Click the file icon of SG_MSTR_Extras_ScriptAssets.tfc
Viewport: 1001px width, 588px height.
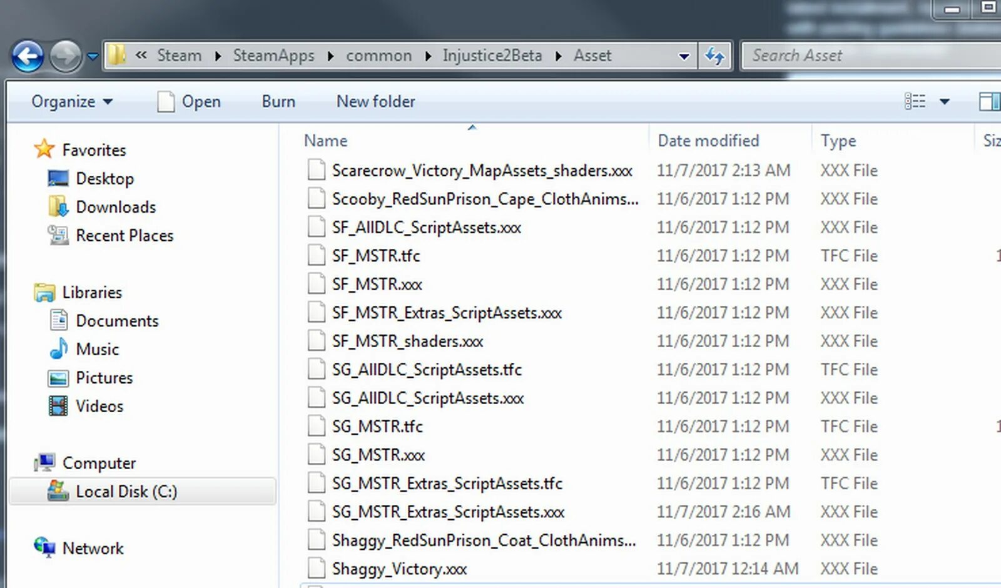(x=317, y=483)
